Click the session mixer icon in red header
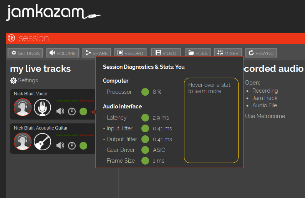The height and width of the screenshot is (198, 305). pyautogui.click(x=12, y=38)
